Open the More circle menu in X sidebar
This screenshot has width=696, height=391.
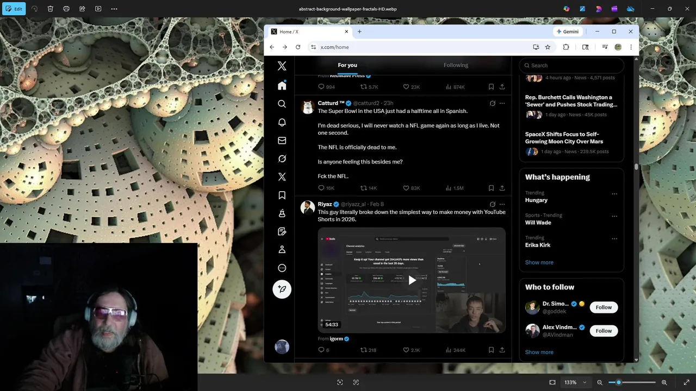tap(282, 268)
